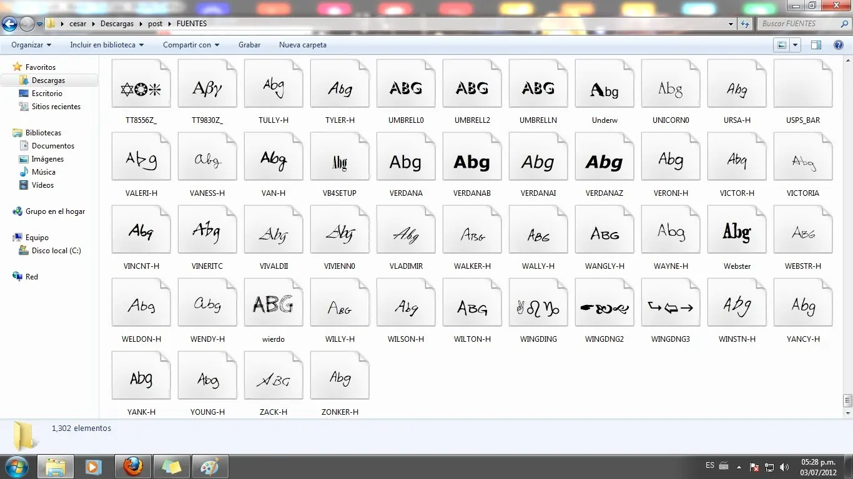Select the UMBRELL0 font file

click(x=406, y=92)
